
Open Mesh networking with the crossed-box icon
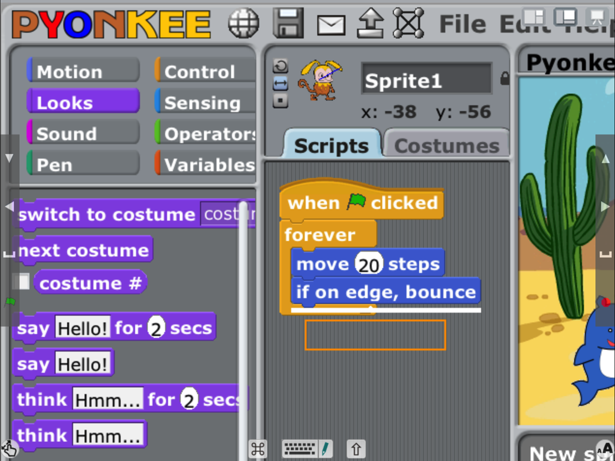pyautogui.click(x=408, y=23)
